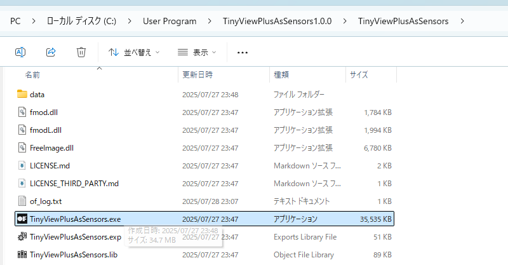Viewport: 508px width, 265px height.
Task: Expand chevron after final TinyViewPlusAsSensors breadcrumb
Action: click(x=462, y=21)
